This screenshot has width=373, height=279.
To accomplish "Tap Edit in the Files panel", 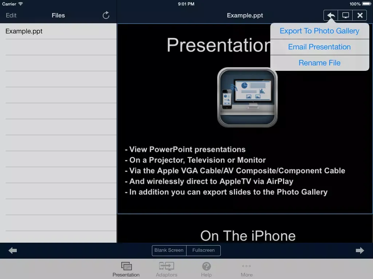I will coord(11,15).
